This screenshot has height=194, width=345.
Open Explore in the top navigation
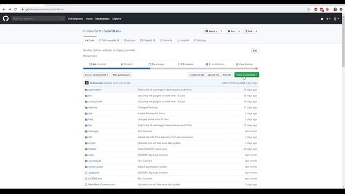116,19
